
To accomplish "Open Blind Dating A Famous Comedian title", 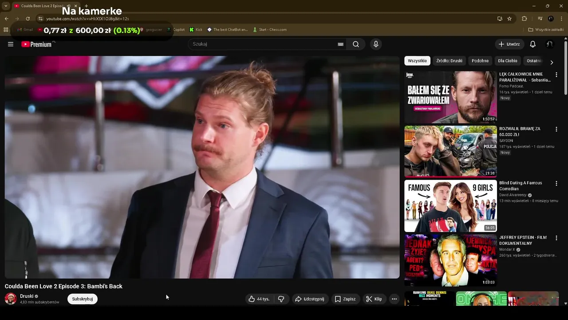I will [521, 186].
